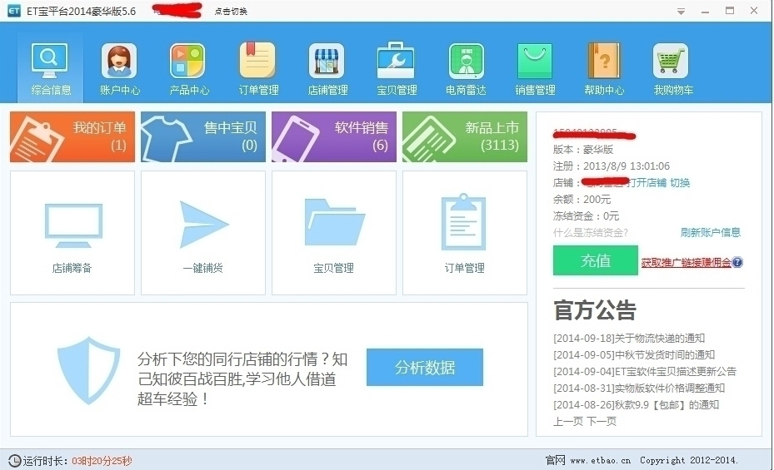This screenshot has width=774, height=470.
Task: Open 产品中心 product center icon
Action: tap(187, 61)
